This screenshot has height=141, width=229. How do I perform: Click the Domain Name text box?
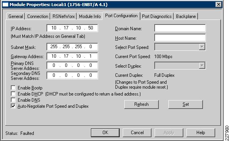pos(180,28)
